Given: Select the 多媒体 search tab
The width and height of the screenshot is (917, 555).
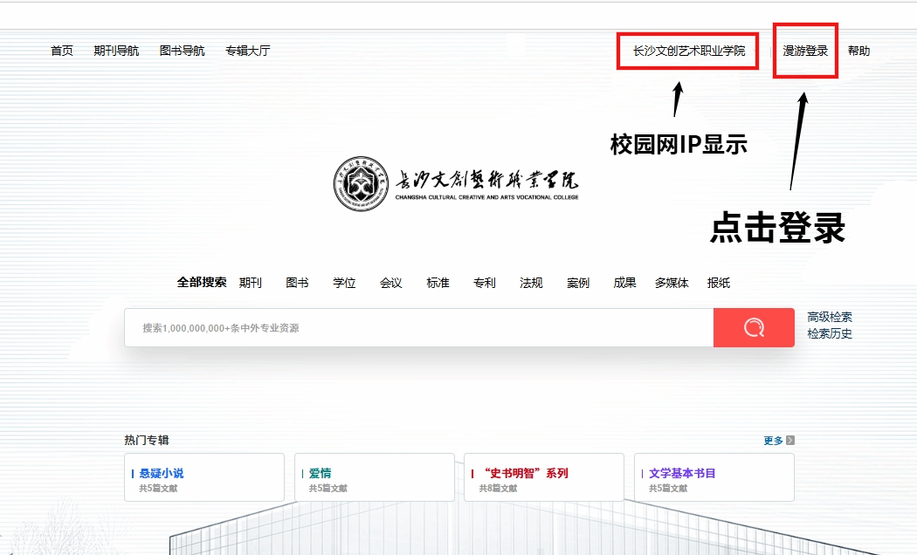Looking at the screenshot, I should click(x=672, y=283).
